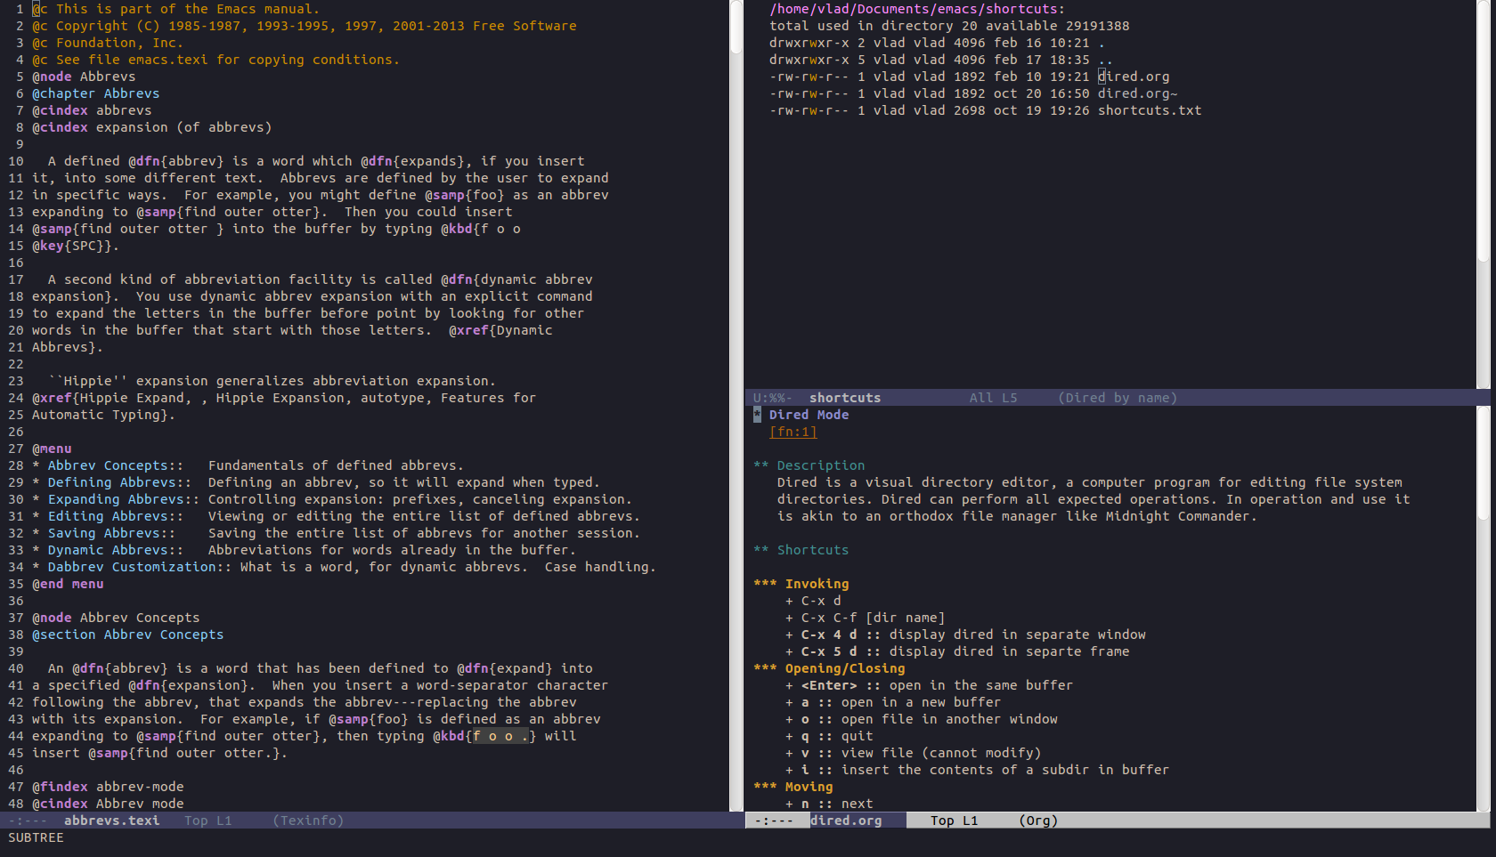Click the 'Defining Abbrevs::' menu entry

[118, 482]
